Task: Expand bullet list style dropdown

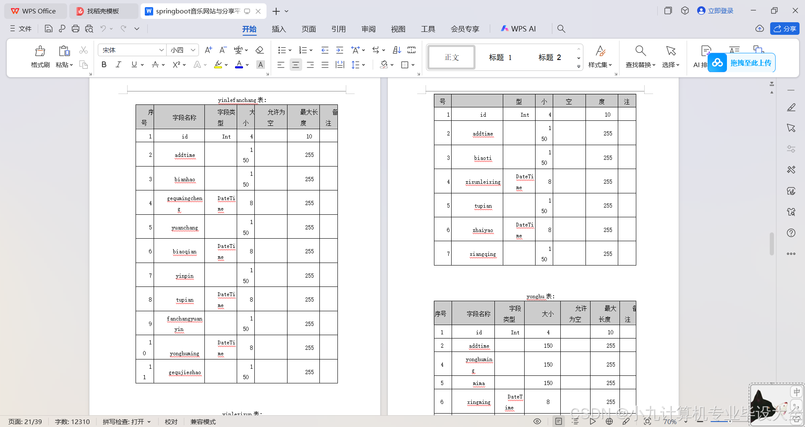Action: point(290,50)
